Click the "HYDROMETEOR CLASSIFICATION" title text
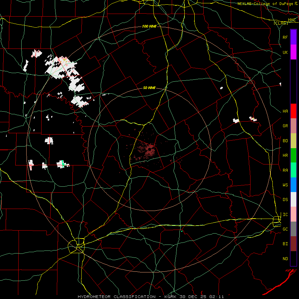The width and height of the screenshot is (299, 299). (x=117, y=297)
